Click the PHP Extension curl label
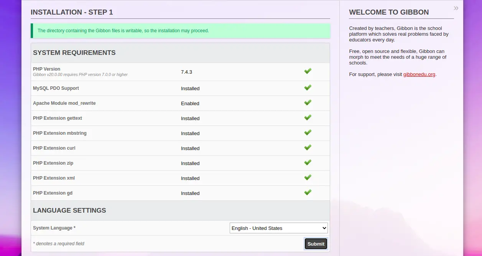Viewport: 482px width, 256px height. (x=54, y=148)
